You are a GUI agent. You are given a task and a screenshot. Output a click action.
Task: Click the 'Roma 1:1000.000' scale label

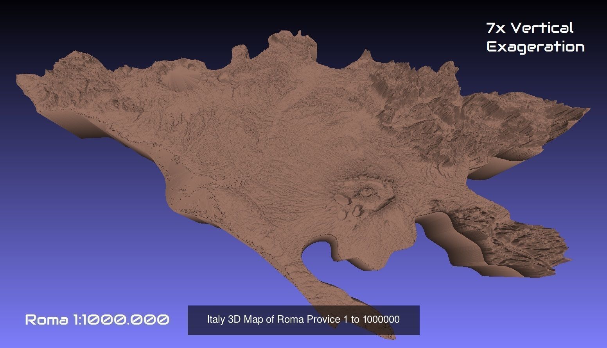(97, 320)
